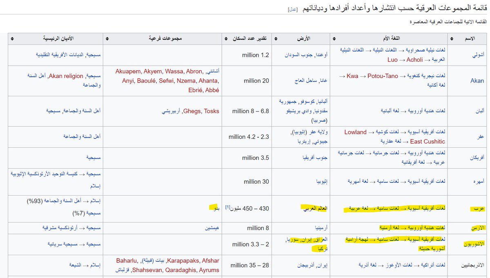Open هيمشين subgroup link
Image resolution: width=490 pixels, height=278 pixels.
[x=212, y=228]
